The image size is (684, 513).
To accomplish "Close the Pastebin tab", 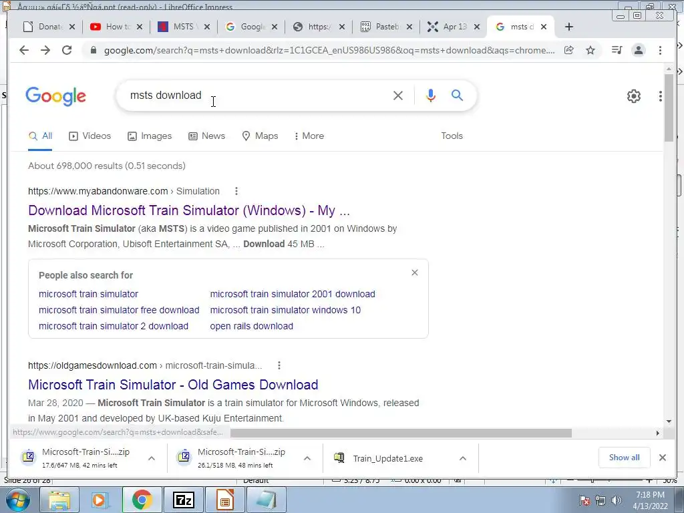I will click(409, 27).
